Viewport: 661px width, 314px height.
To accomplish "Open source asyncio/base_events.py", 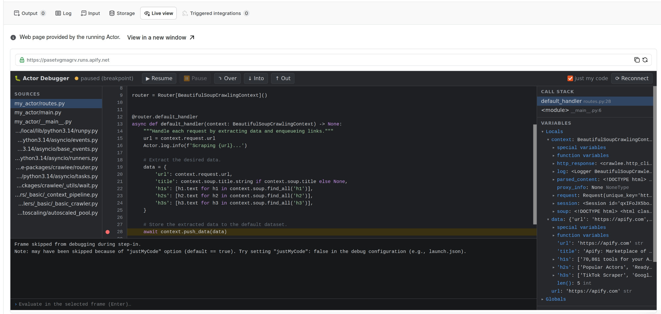I will [x=56, y=149].
